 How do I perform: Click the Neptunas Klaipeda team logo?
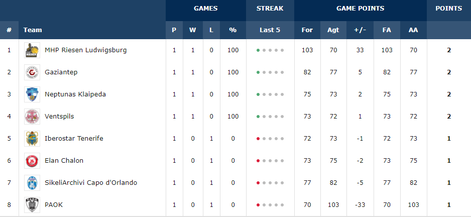click(32, 94)
